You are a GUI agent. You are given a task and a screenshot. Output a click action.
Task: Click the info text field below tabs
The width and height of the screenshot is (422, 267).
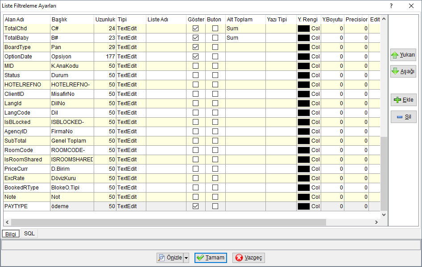[x=211, y=245]
